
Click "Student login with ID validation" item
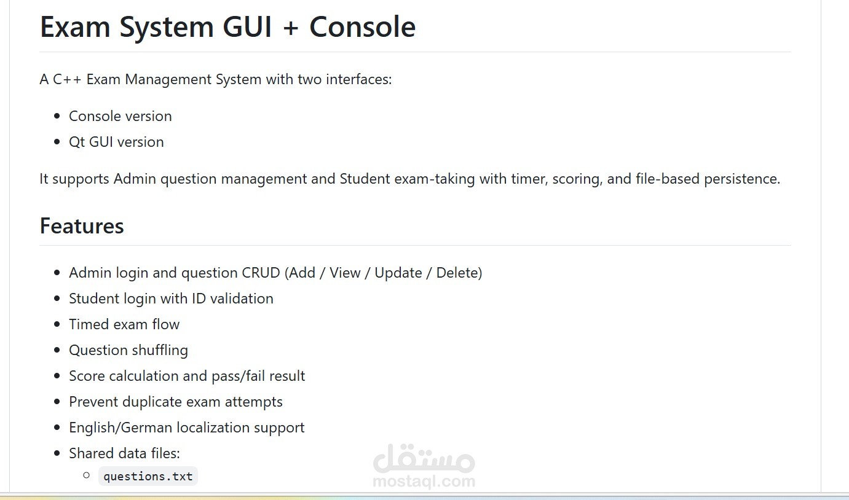171,299
